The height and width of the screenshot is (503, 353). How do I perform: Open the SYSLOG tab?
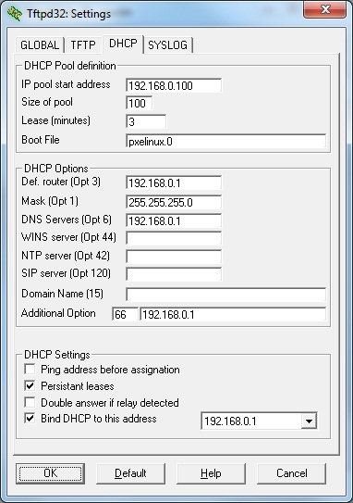click(167, 44)
